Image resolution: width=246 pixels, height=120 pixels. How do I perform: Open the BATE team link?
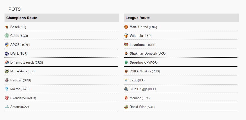(15, 54)
